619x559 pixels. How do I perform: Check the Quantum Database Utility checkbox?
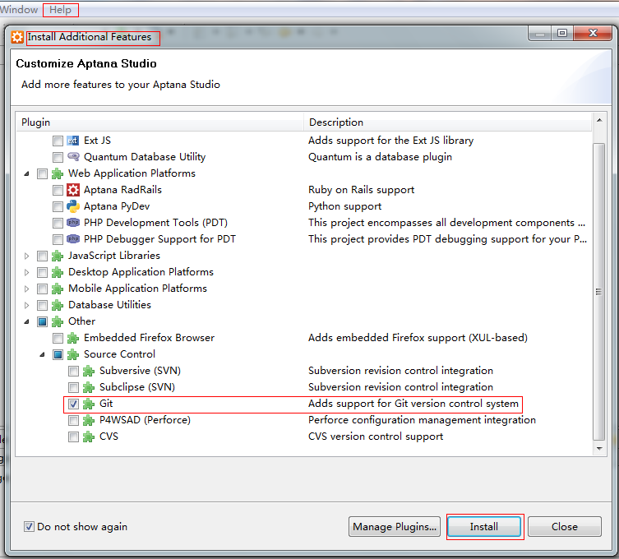point(58,158)
